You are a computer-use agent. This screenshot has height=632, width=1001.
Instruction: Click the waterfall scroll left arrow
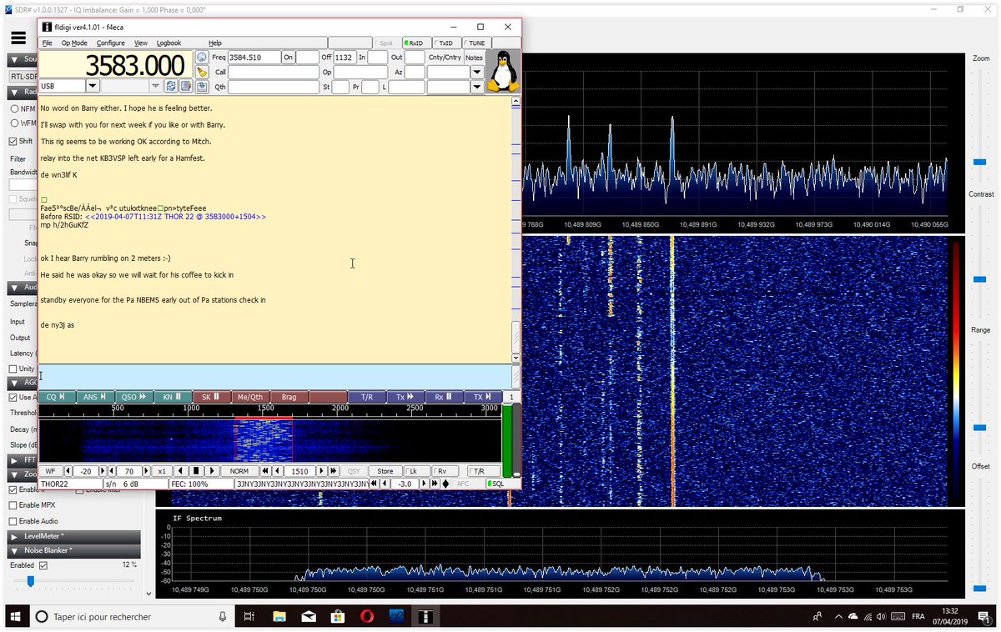(x=183, y=471)
